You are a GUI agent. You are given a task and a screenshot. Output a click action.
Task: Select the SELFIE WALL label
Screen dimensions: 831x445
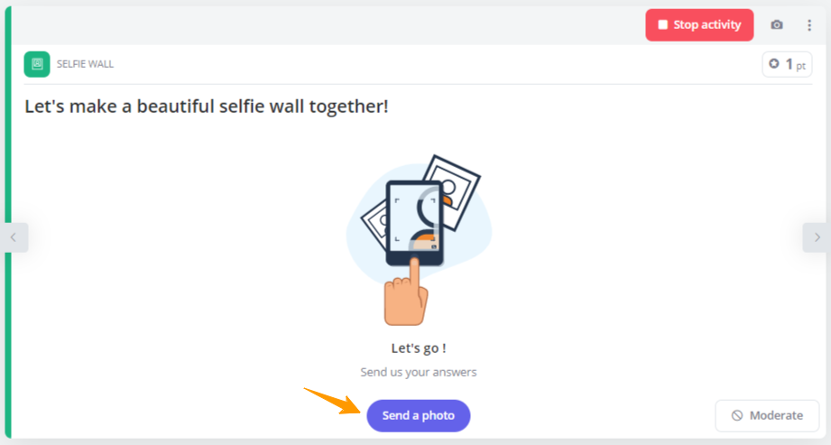pos(85,64)
